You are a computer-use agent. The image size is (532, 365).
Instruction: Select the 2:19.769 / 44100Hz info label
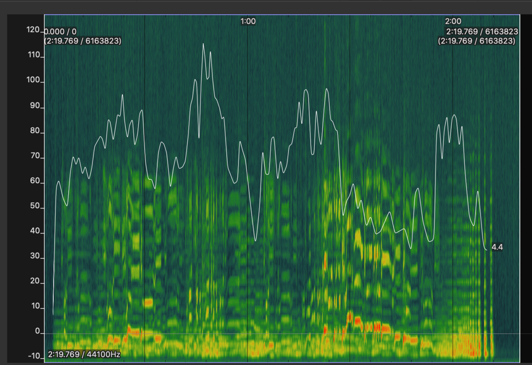point(84,355)
